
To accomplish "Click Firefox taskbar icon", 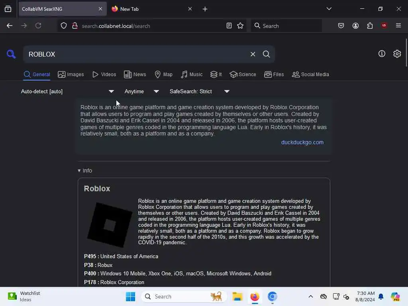I will (255, 296).
